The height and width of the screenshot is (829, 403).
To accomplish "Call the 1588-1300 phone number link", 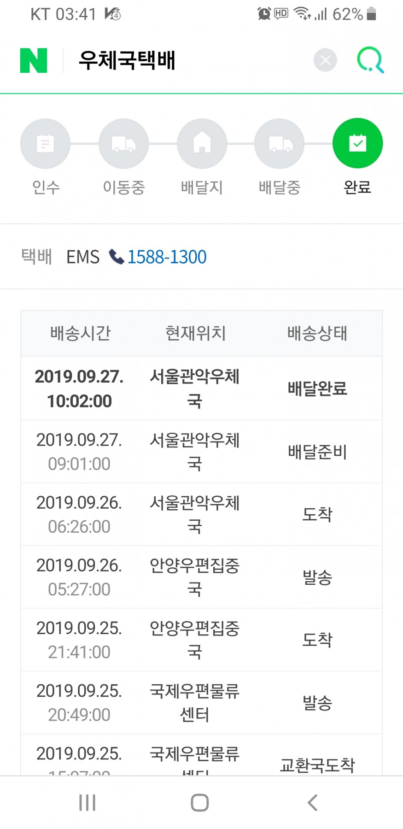I will tap(167, 257).
